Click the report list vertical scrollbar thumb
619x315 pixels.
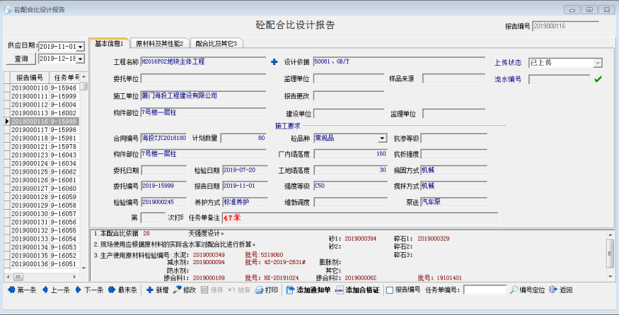coord(83,86)
